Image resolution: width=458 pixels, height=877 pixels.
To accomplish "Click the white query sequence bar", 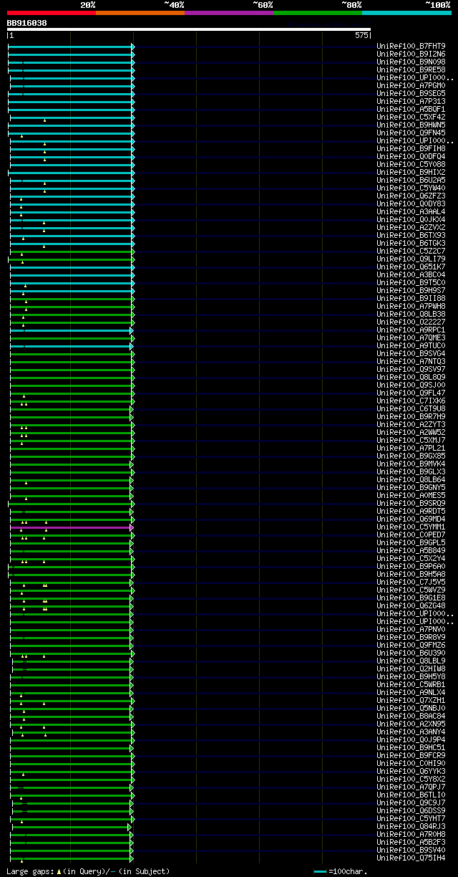I will coord(189,29).
